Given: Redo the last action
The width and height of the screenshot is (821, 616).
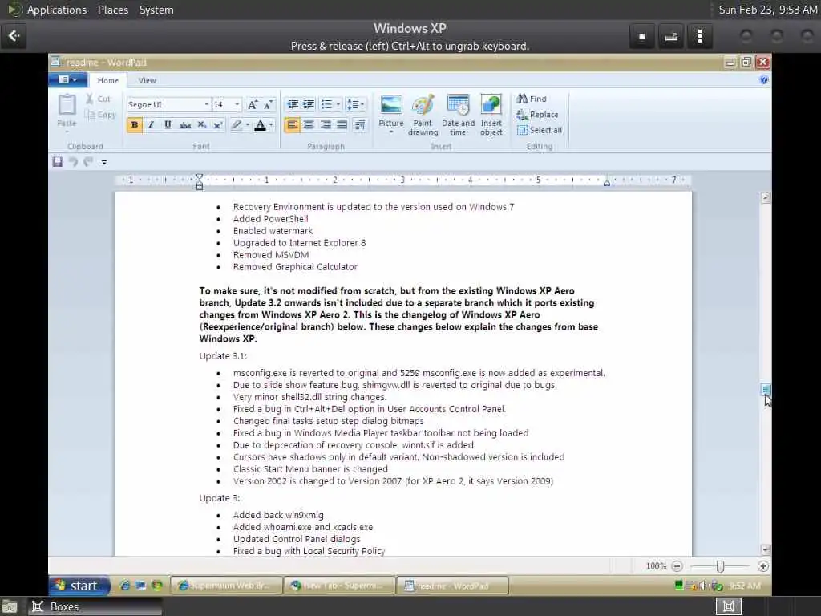Looking at the screenshot, I should pyautogui.click(x=88, y=162).
